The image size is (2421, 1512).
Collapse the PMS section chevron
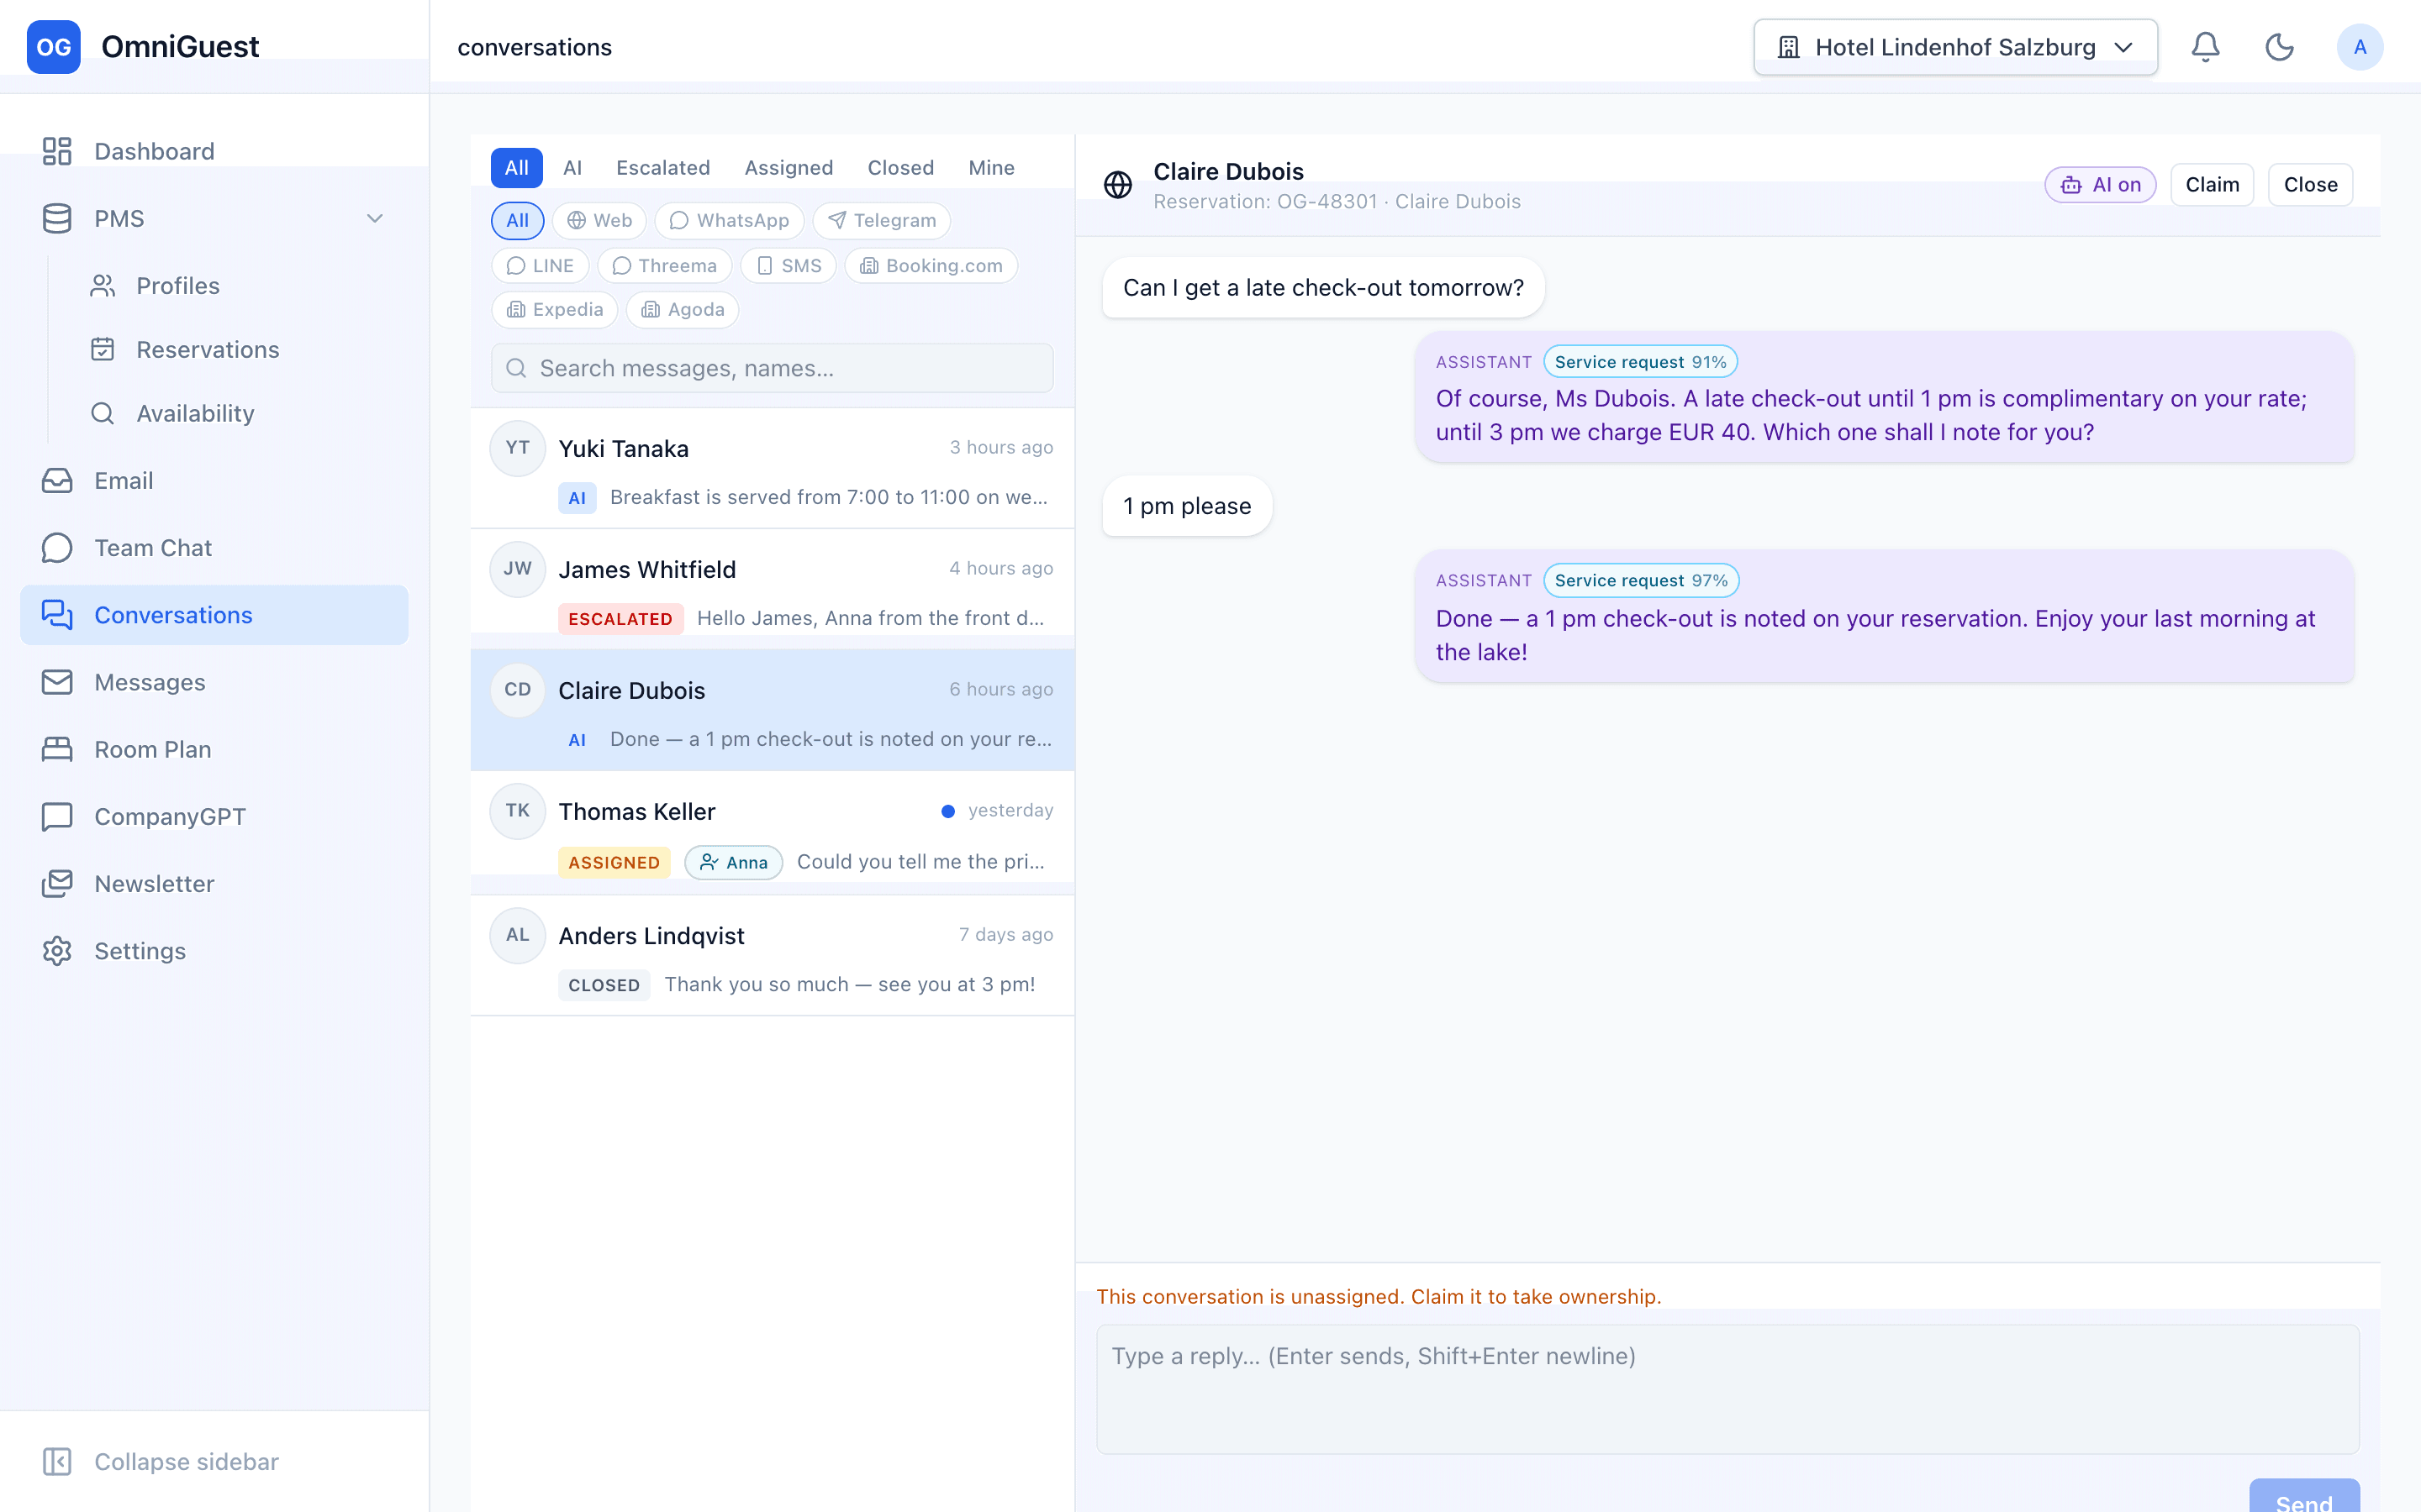375,218
